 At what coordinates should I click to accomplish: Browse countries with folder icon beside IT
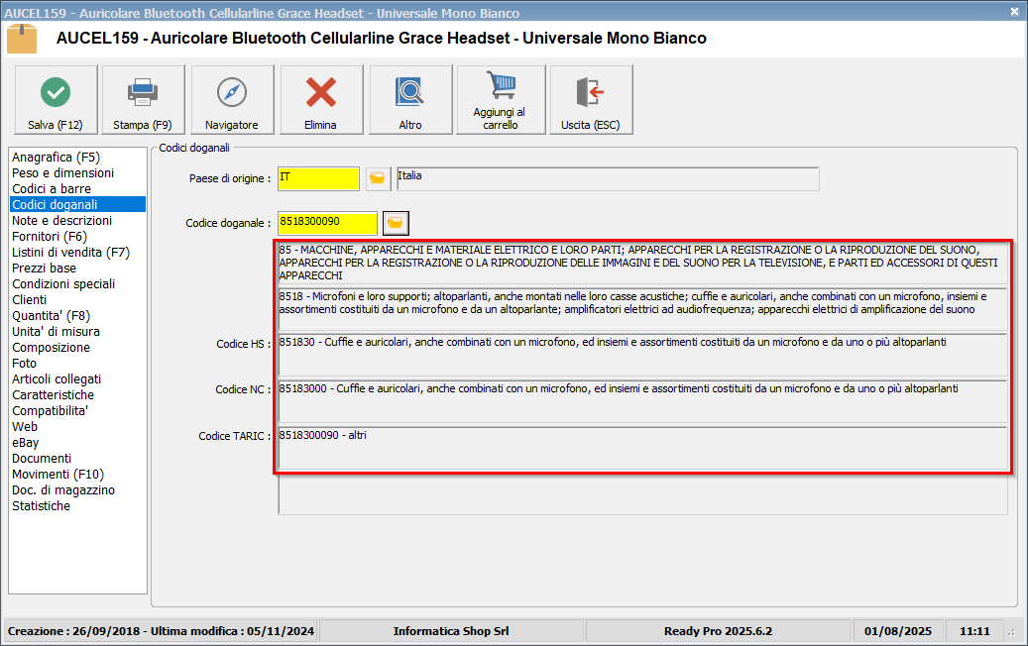(x=377, y=178)
